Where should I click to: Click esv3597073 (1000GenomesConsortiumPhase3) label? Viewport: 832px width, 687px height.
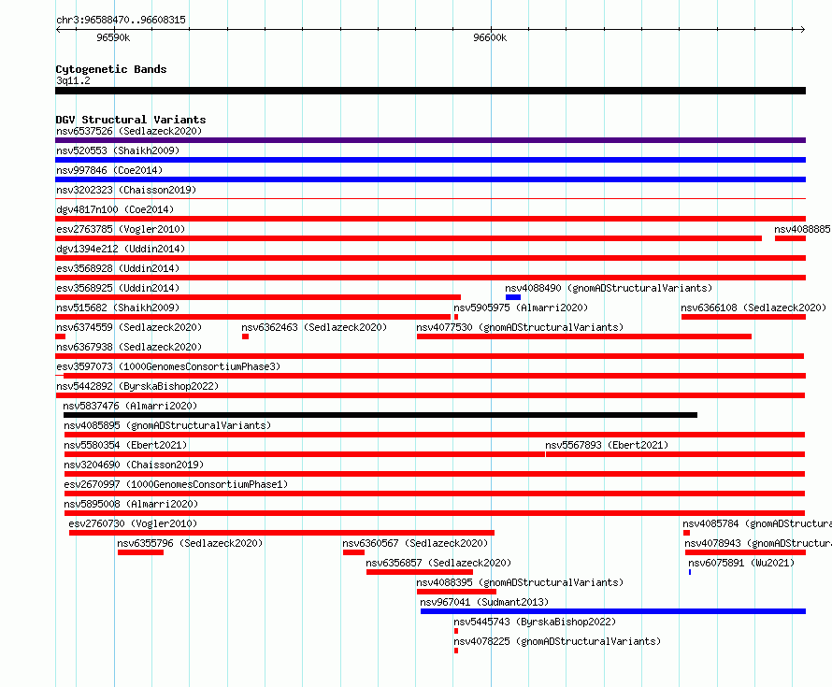point(168,366)
